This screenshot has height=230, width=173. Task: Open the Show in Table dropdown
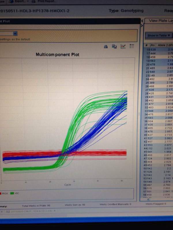tap(159, 35)
